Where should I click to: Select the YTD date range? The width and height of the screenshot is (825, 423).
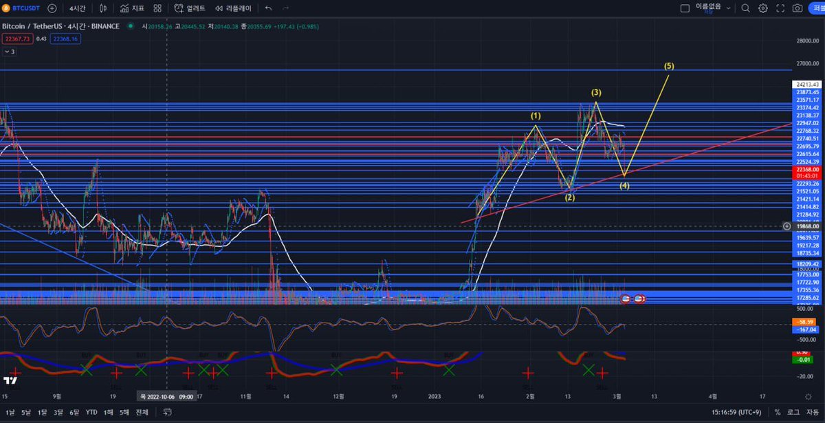(91, 413)
